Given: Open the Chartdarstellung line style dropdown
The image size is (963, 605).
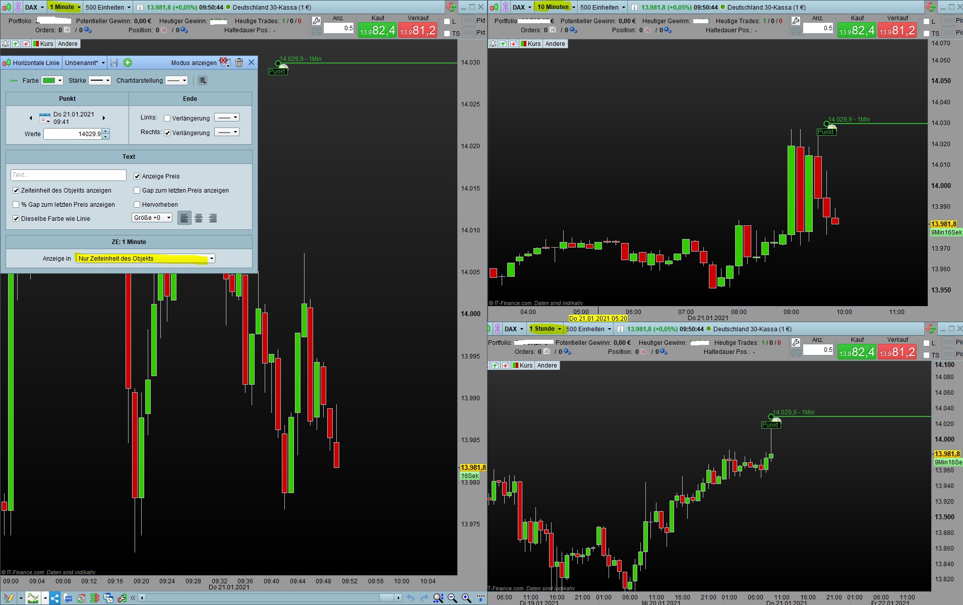Looking at the screenshot, I should (177, 81).
